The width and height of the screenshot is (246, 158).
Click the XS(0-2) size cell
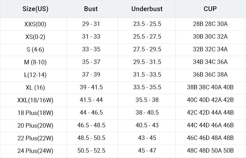coord(35,37)
